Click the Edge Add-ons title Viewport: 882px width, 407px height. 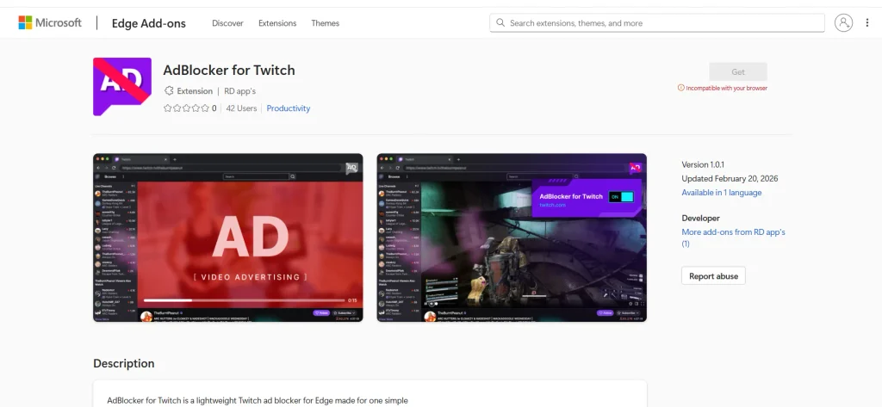click(x=148, y=23)
